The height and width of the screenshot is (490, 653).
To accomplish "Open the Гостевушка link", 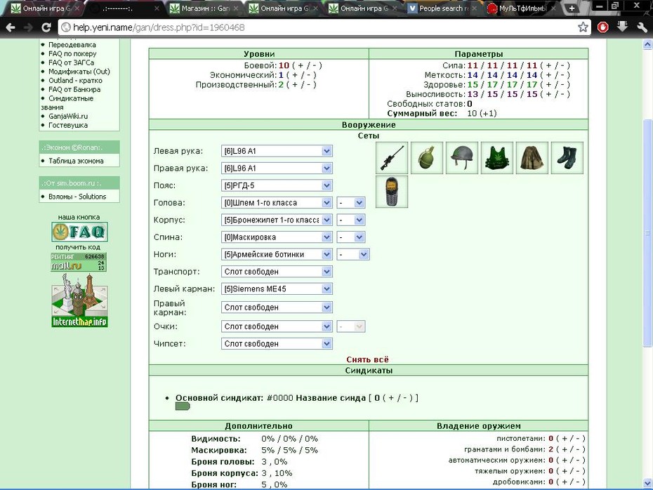I will pyautogui.click(x=68, y=125).
